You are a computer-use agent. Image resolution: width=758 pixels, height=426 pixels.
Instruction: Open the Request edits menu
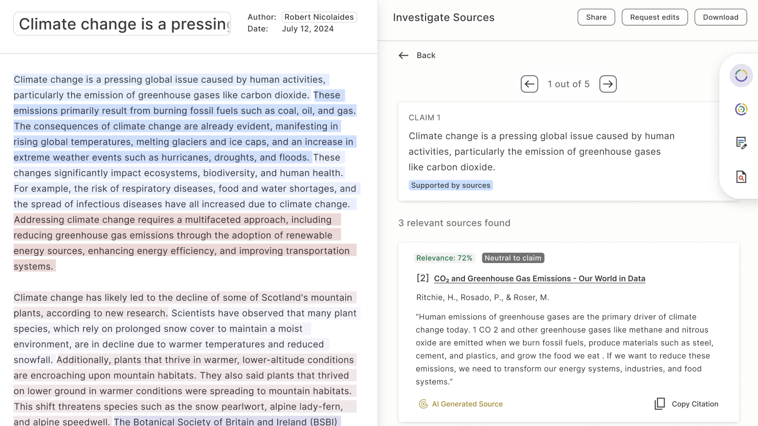coord(655,17)
